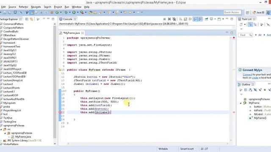Select the MyFrame.java editor tab
Screen dimensions: 271x152
72,33
